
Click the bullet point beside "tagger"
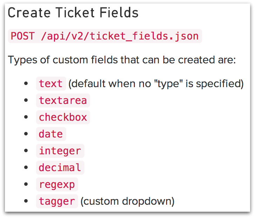pyautogui.click(x=26, y=202)
